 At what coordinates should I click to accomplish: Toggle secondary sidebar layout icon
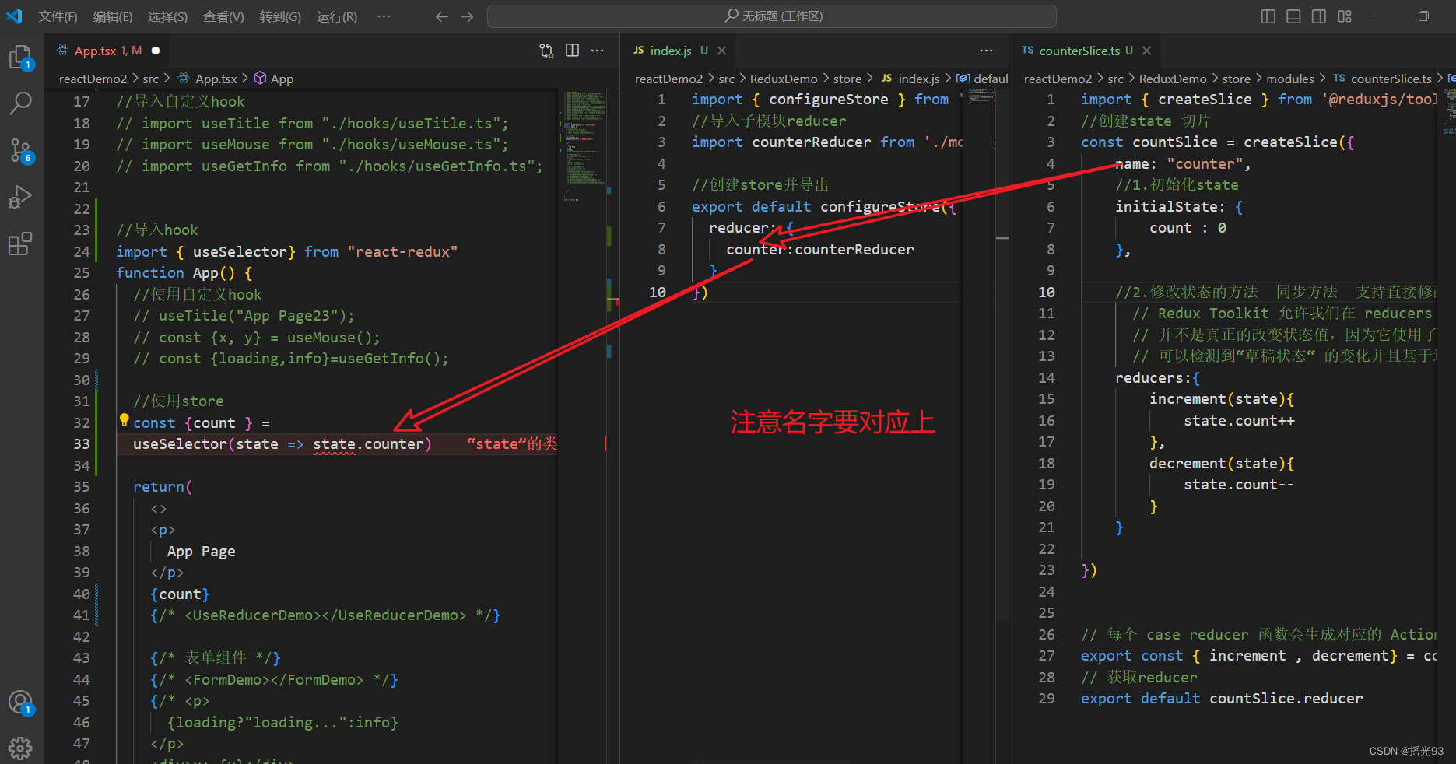(x=1319, y=16)
